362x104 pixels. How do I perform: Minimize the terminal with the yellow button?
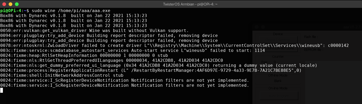click(x=10, y=4)
